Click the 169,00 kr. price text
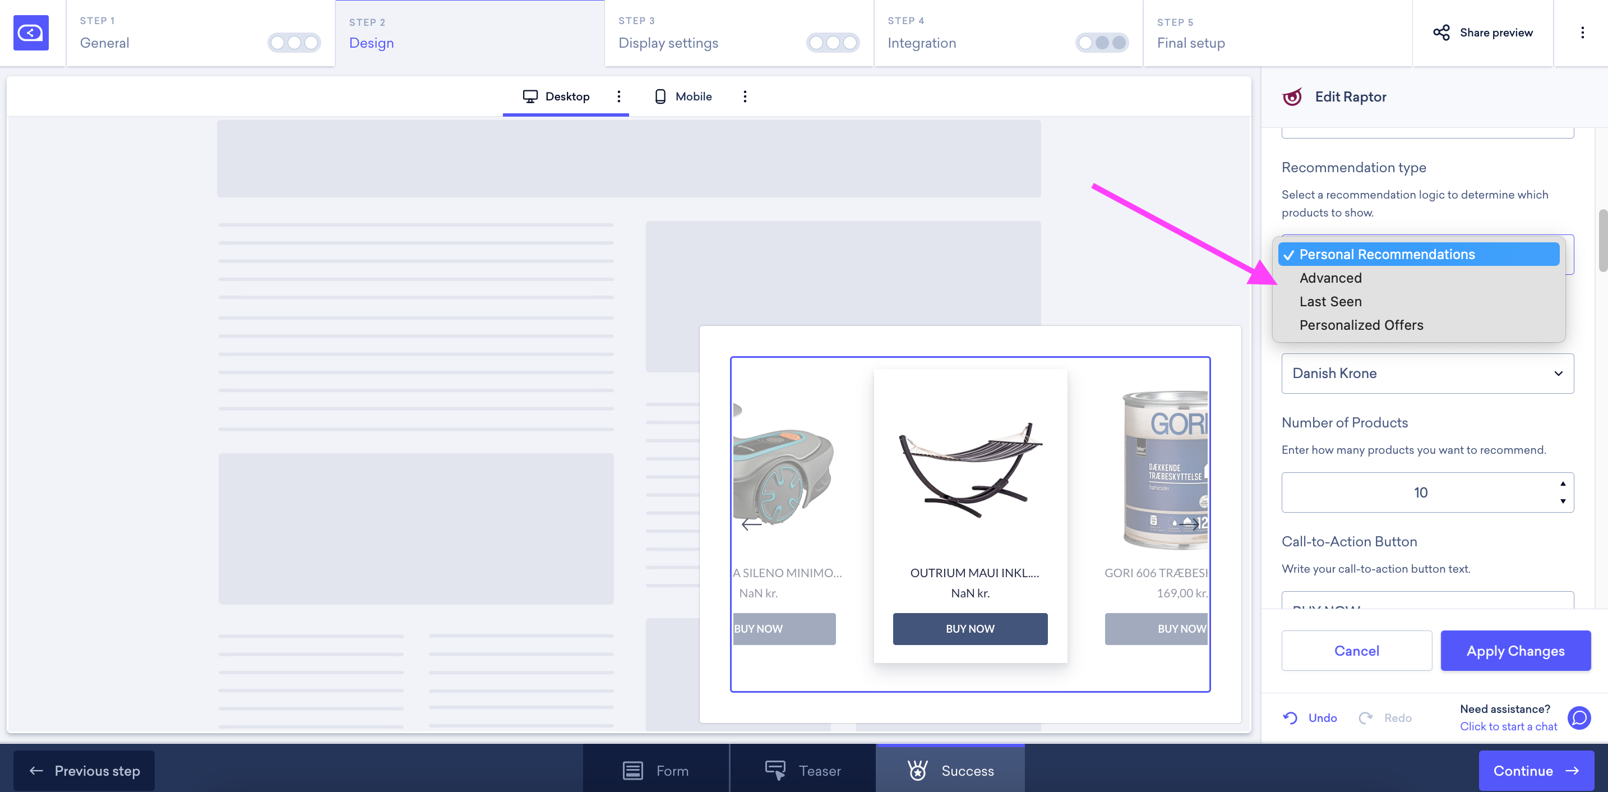This screenshot has width=1608, height=792. click(1182, 593)
